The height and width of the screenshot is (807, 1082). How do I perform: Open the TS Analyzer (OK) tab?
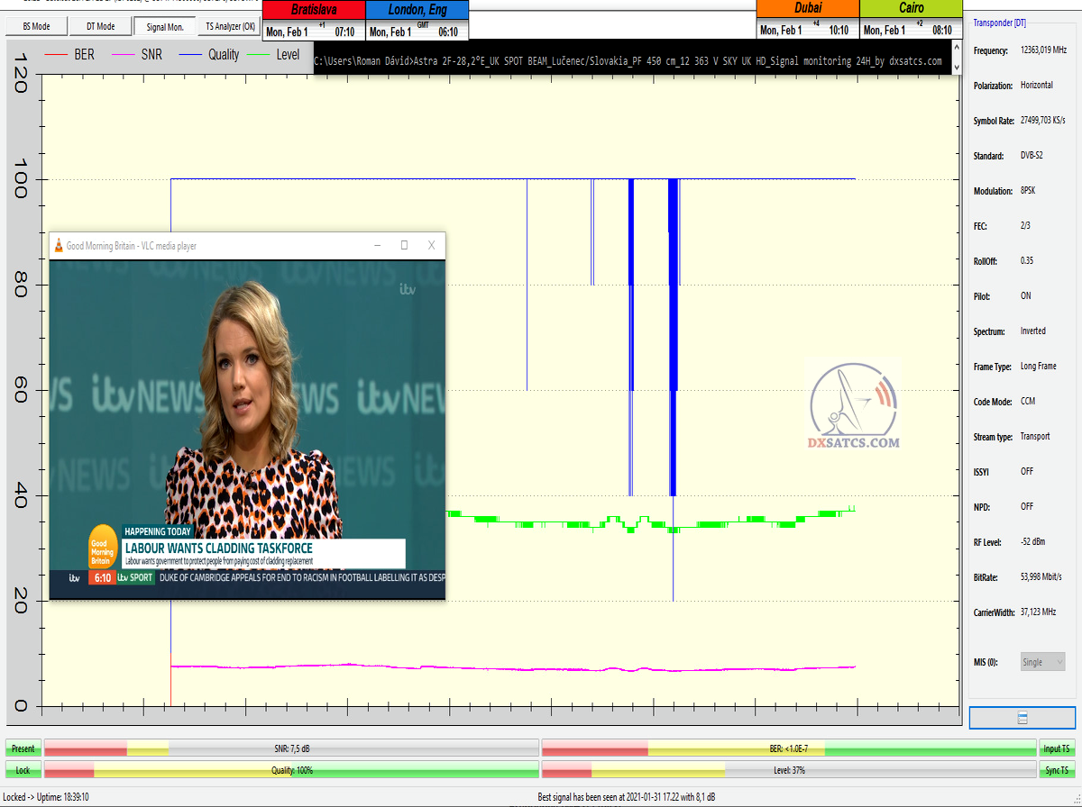click(230, 27)
